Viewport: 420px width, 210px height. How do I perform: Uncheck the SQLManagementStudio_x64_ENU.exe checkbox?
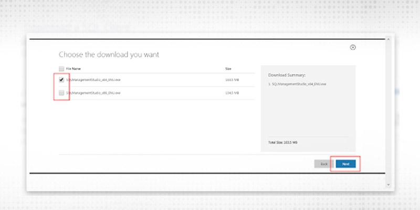coord(61,80)
